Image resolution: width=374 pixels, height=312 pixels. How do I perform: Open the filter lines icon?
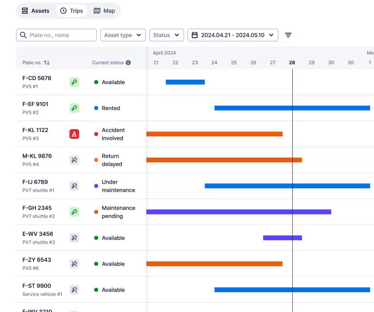pos(288,35)
